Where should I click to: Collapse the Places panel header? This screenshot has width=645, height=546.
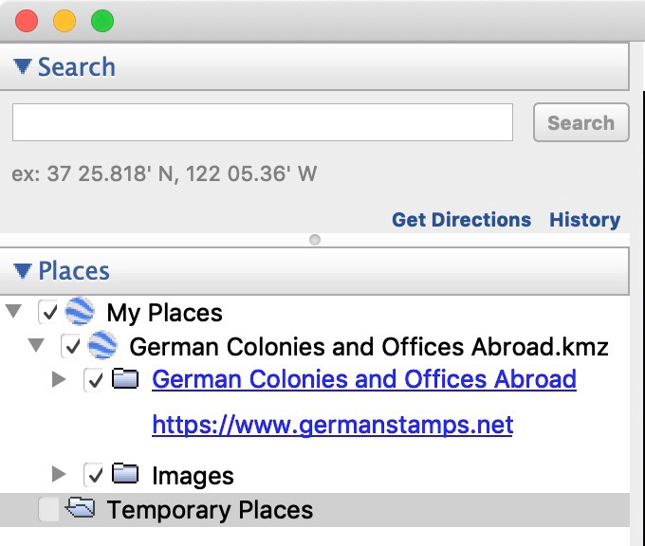click(x=23, y=271)
